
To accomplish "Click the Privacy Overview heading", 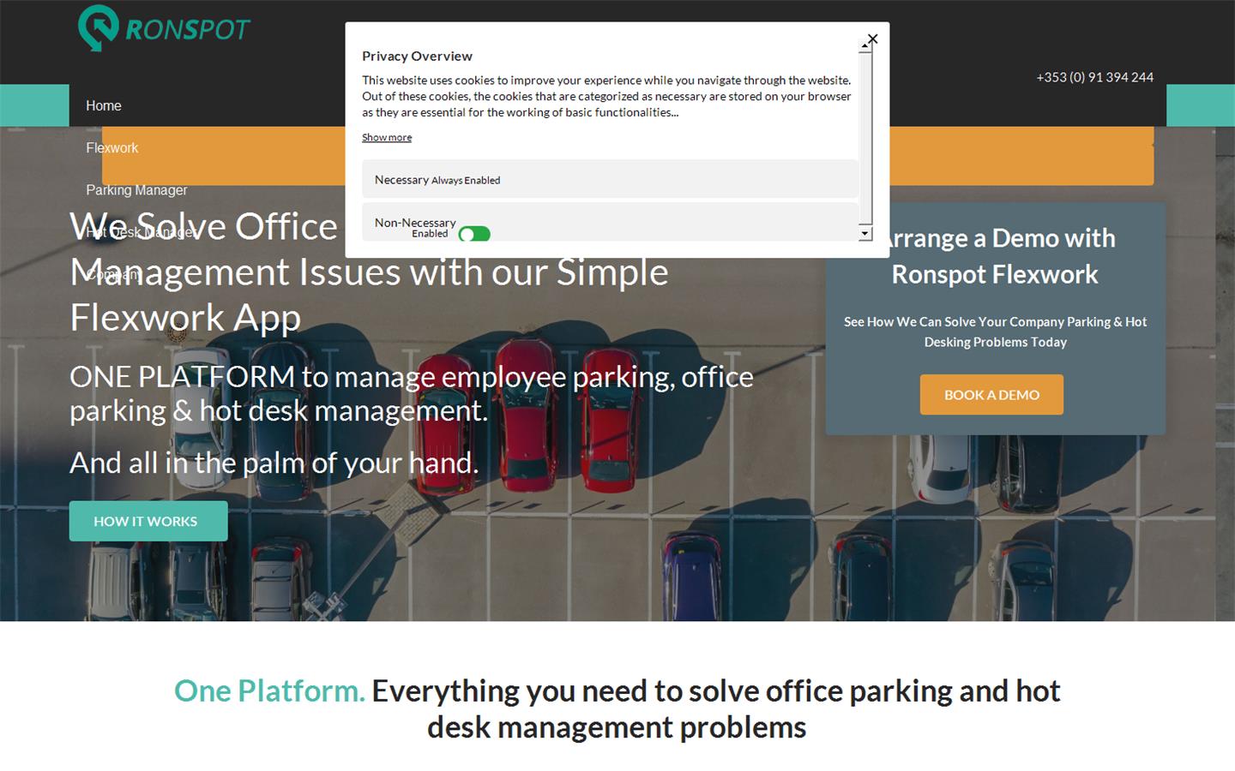I will [x=417, y=57].
